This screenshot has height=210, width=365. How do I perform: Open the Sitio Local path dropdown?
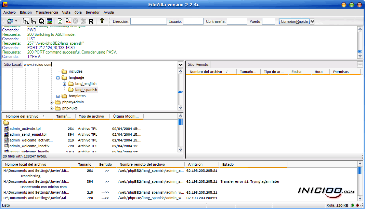point(180,64)
